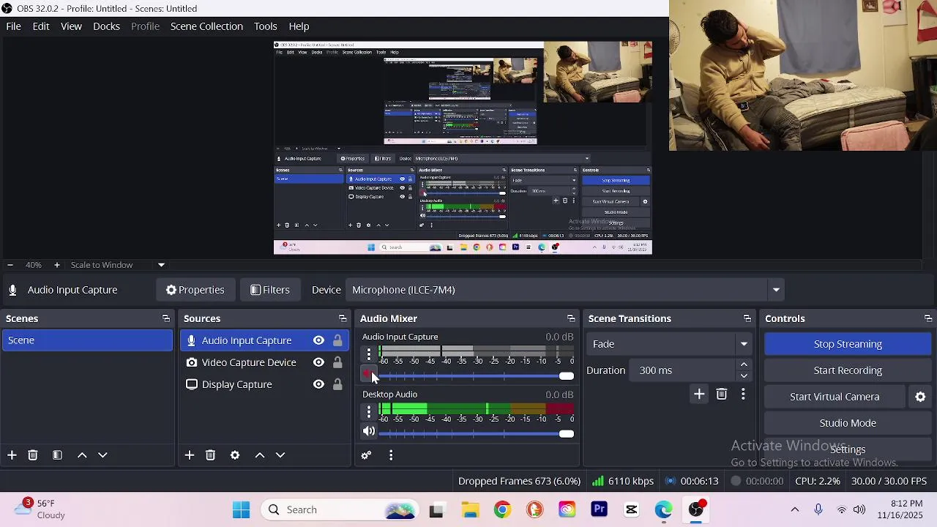Screen dimensions: 937x527
Task: Open the Scene Collection menu
Action: (x=206, y=26)
